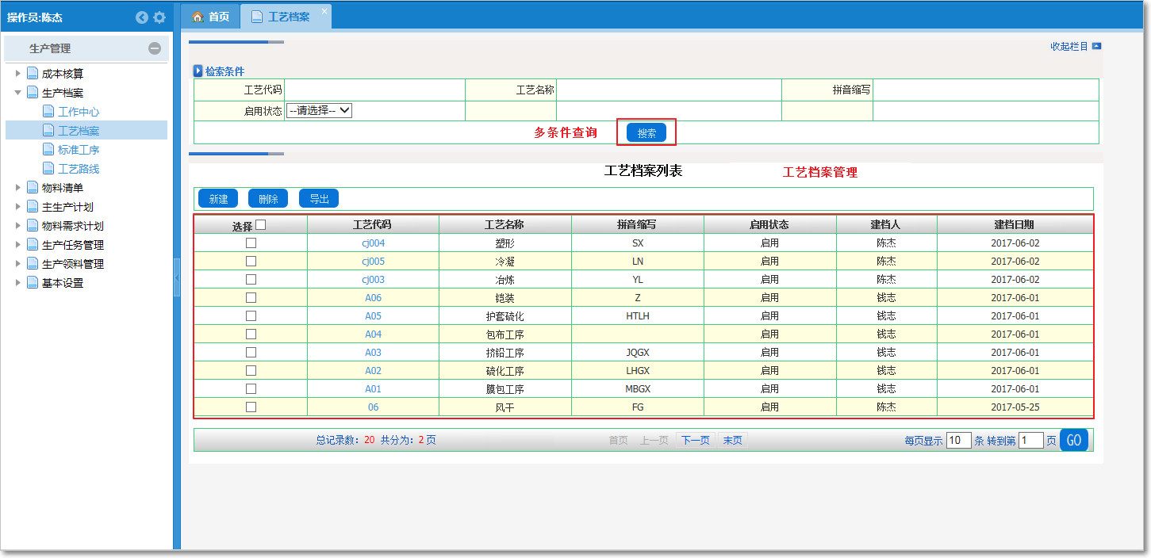Click the 检索条件 blue arrow icon

198,71
